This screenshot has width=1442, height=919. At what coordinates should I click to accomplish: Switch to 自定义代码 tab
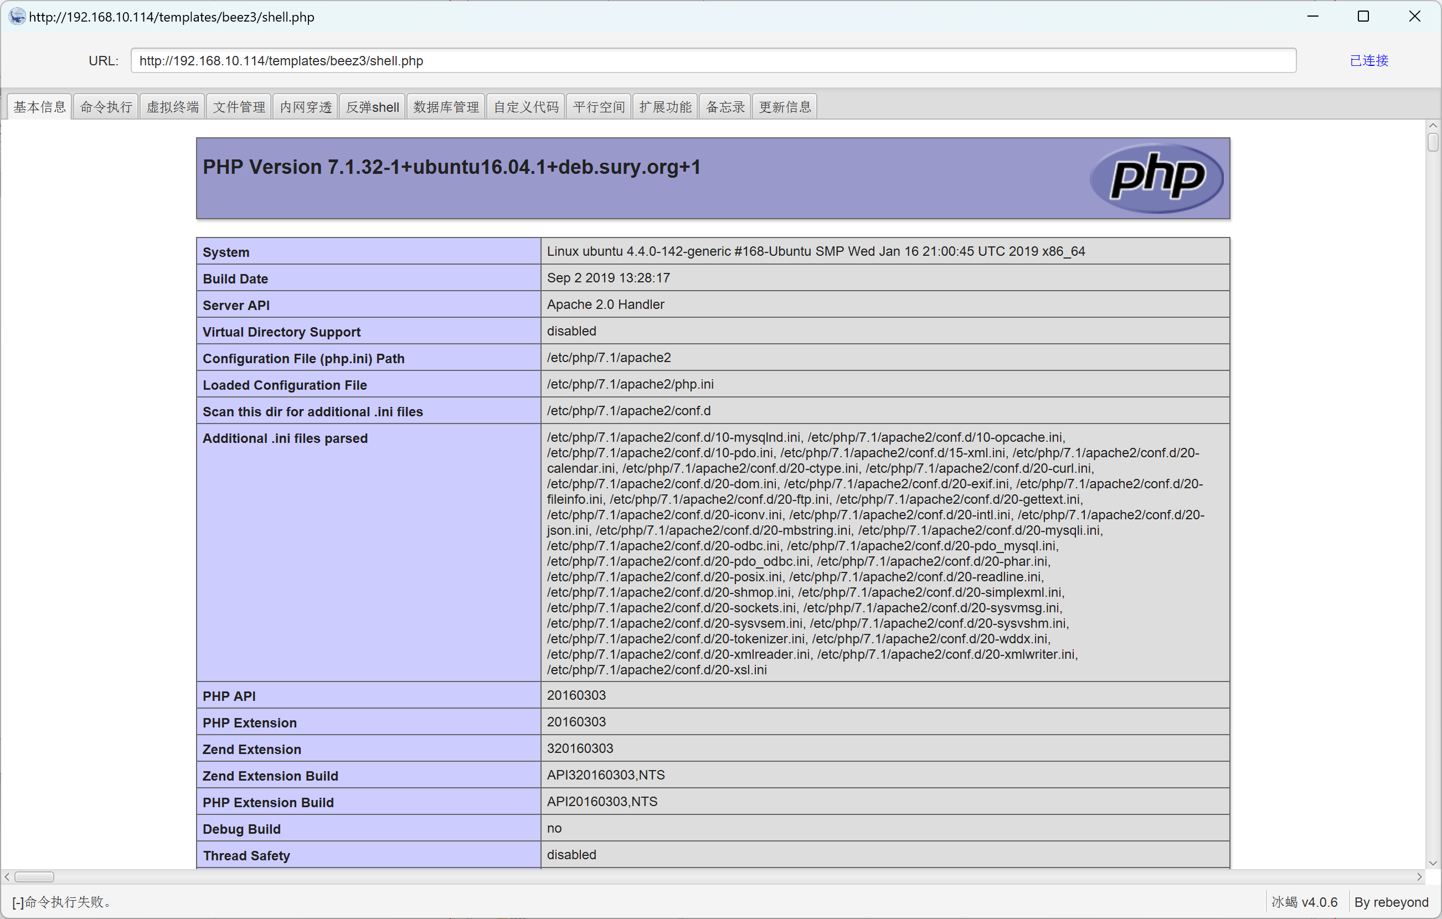pos(526,107)
